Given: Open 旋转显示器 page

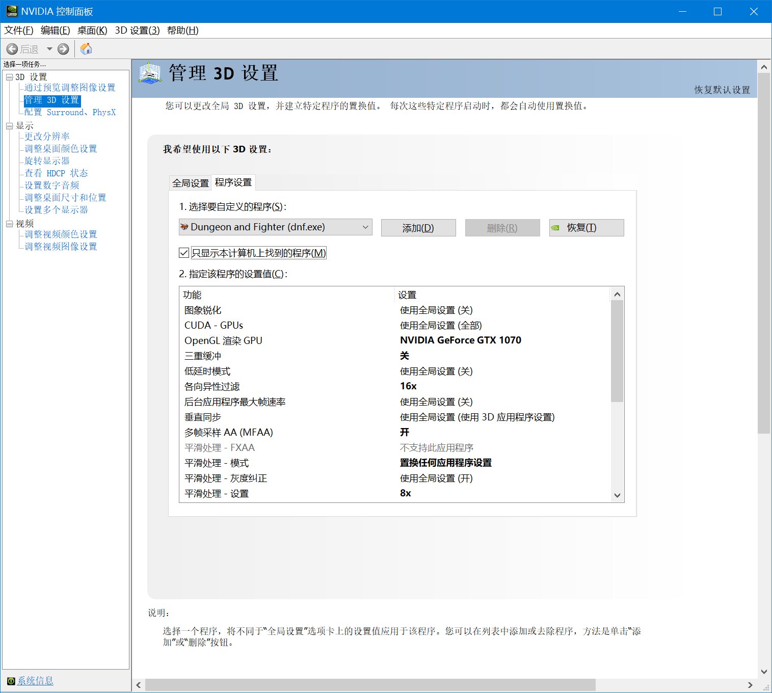Looking at the screenshot, I should 47,161.
